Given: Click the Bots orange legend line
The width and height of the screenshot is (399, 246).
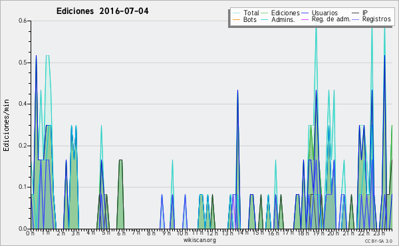Looking at the screenshot, I should (236, 19).
